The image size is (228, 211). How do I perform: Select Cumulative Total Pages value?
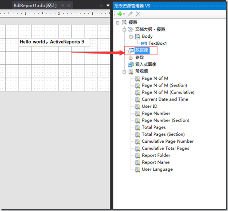click(x=165, y=148)
